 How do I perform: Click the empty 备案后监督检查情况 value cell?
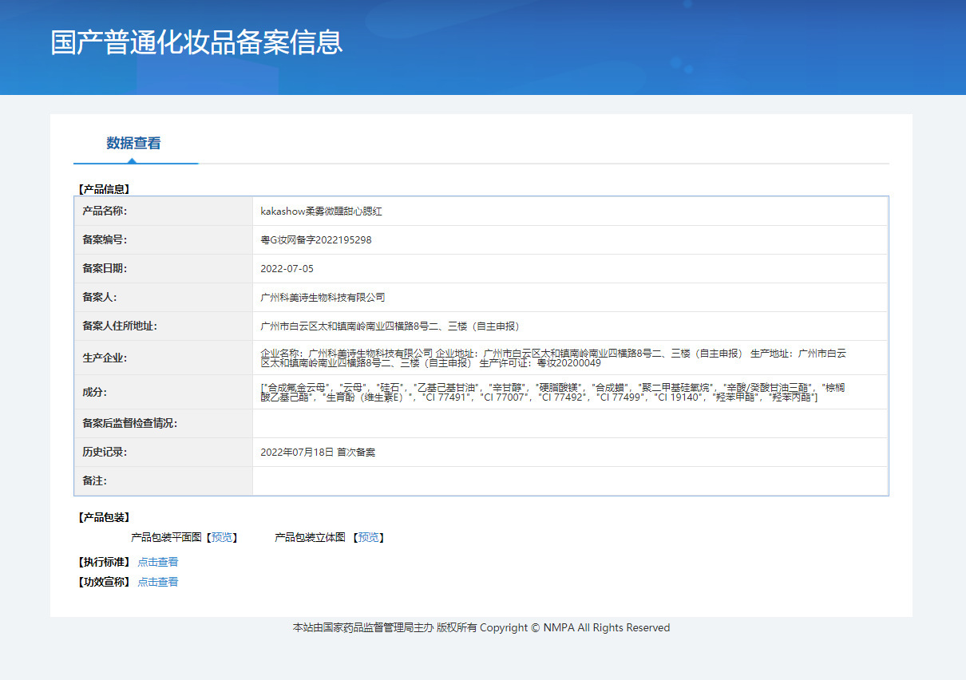click(569, 423)
